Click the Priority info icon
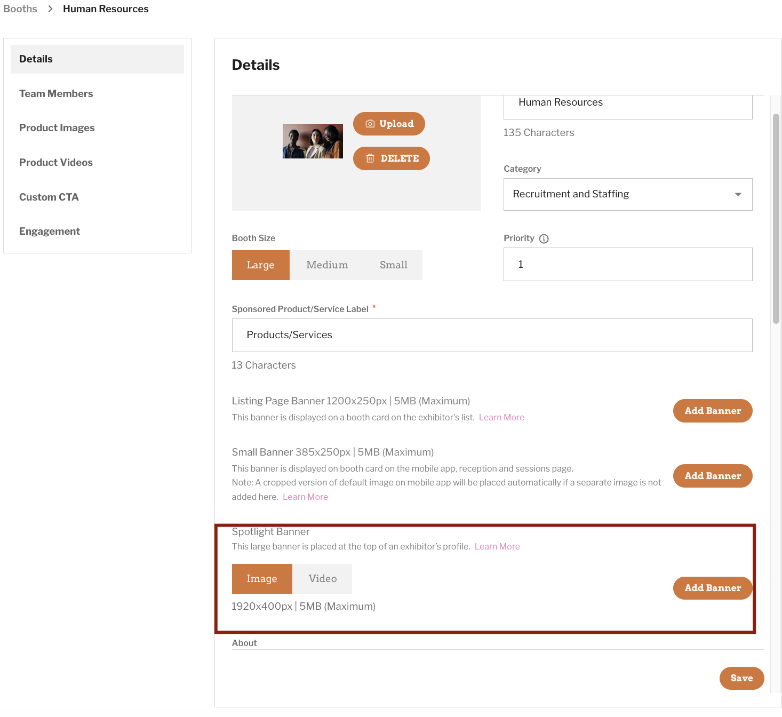782x717 pixels. click(x=544, y=238)
